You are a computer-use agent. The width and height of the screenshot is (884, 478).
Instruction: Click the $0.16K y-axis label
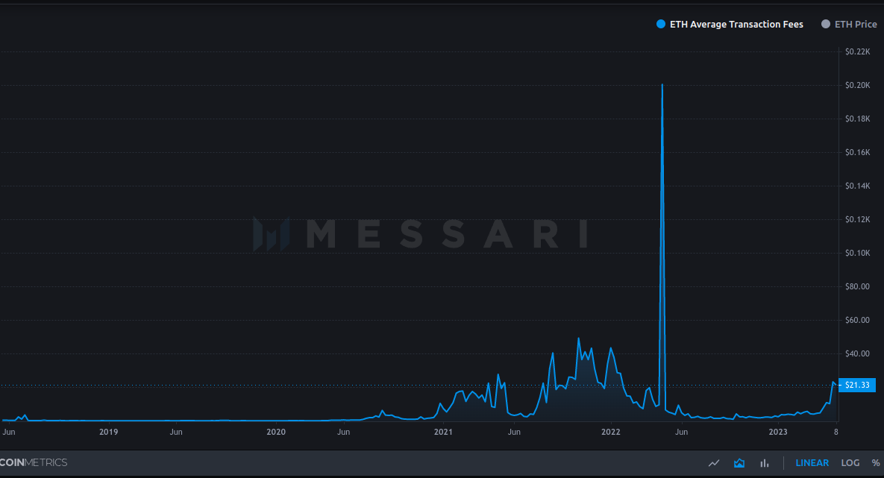click(857, 152)
